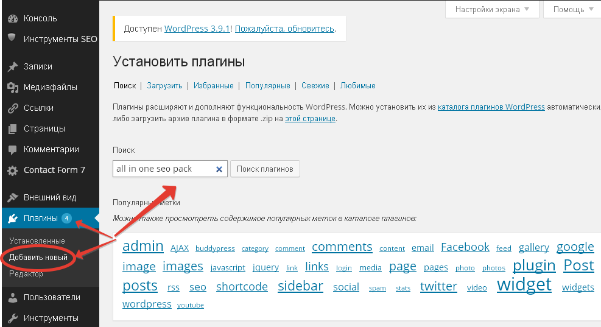
Task: Click the Facebook tag
Action: click(x=465, y=247)
